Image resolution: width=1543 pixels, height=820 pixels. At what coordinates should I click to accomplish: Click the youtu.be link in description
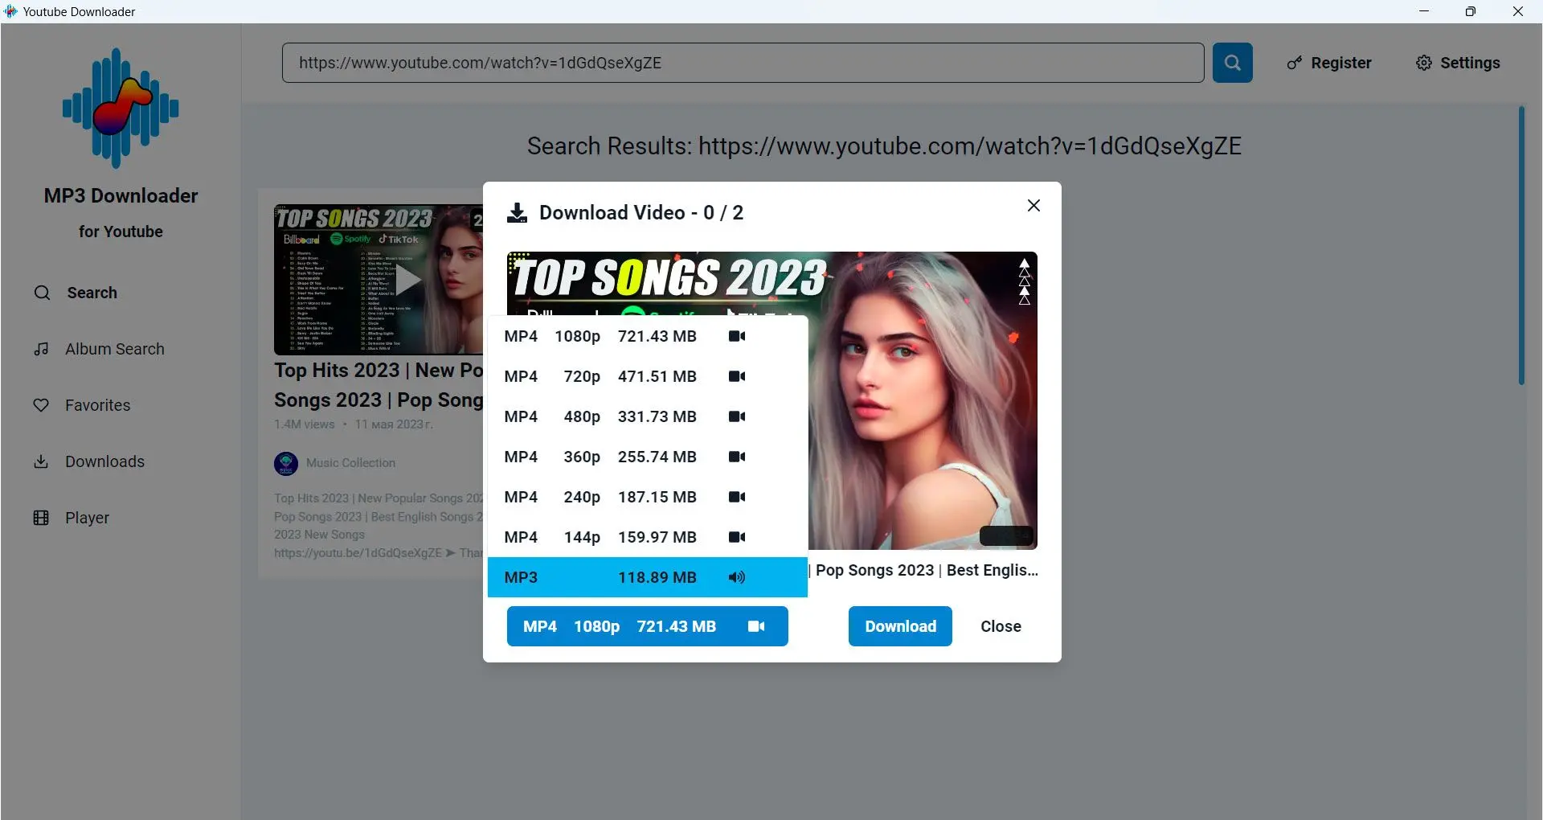pyautogui.click(x=358, y=553)
